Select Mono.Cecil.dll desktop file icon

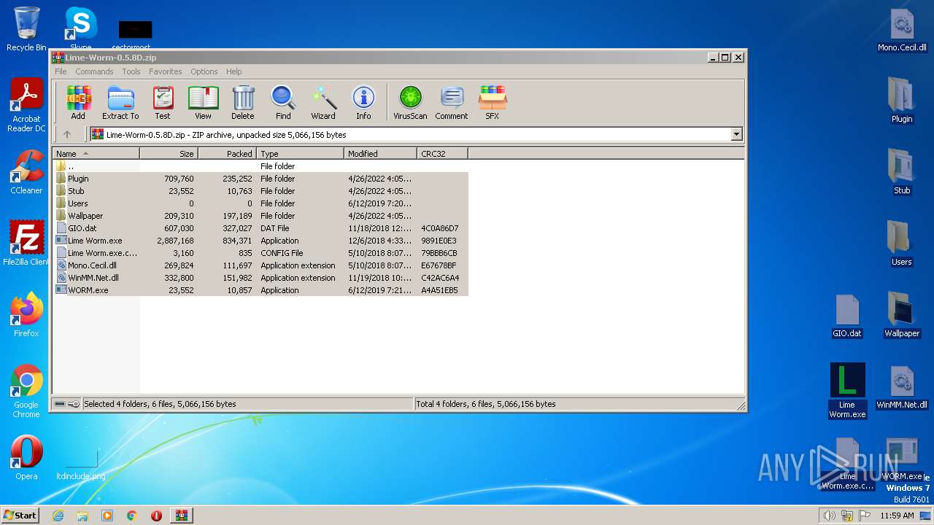coord(902,31)
